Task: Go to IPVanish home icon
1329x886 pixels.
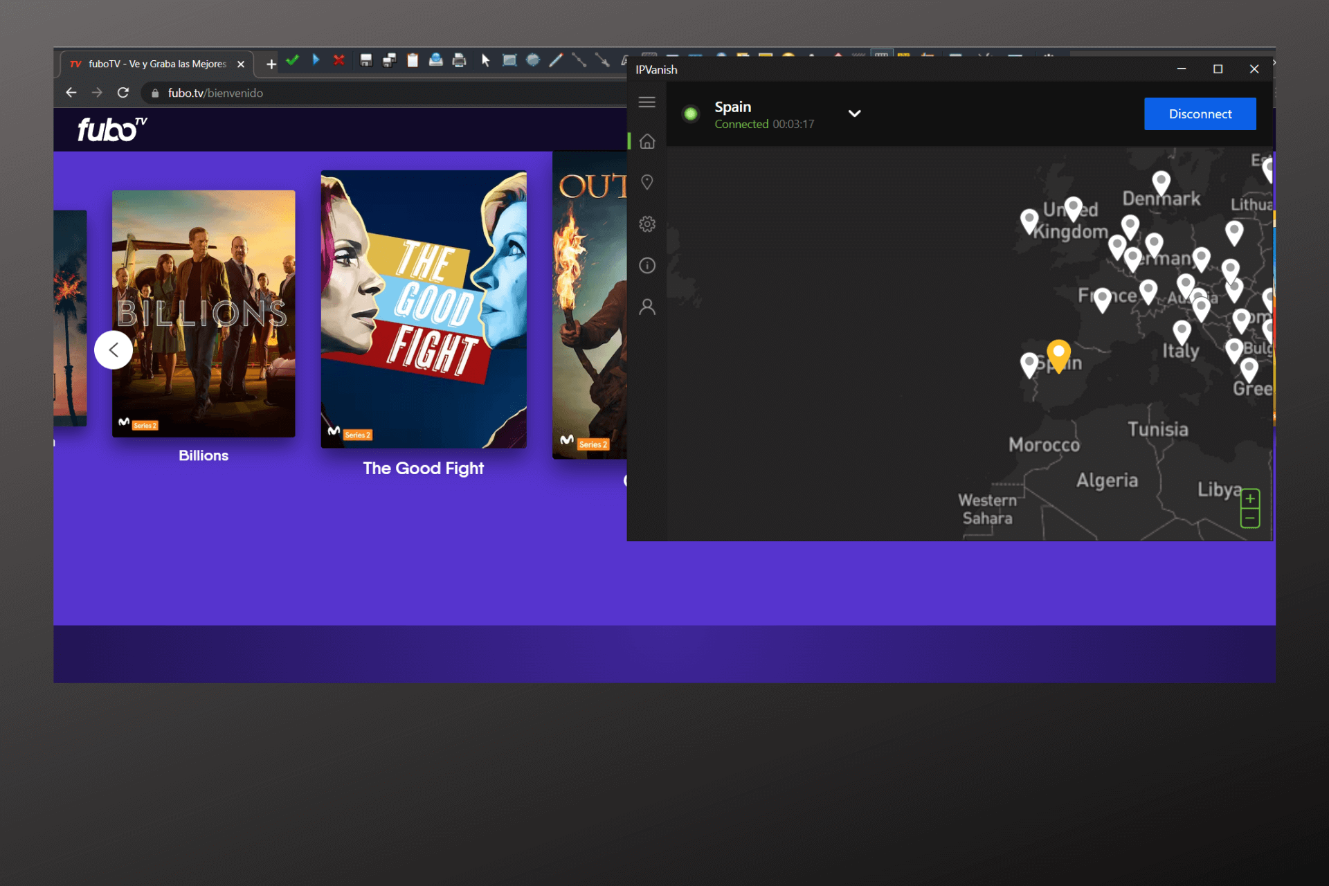Action: coord(647,141)
